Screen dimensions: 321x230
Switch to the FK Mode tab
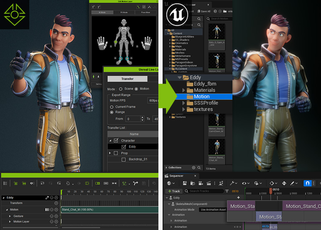(124, 13)
